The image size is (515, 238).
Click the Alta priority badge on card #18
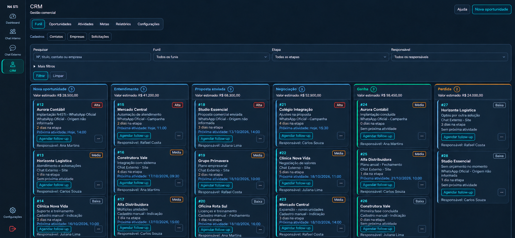pyautogui.click(x=259, y=105)
